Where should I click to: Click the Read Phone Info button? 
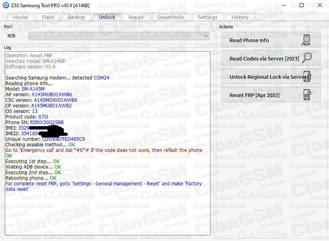(271, 40)
